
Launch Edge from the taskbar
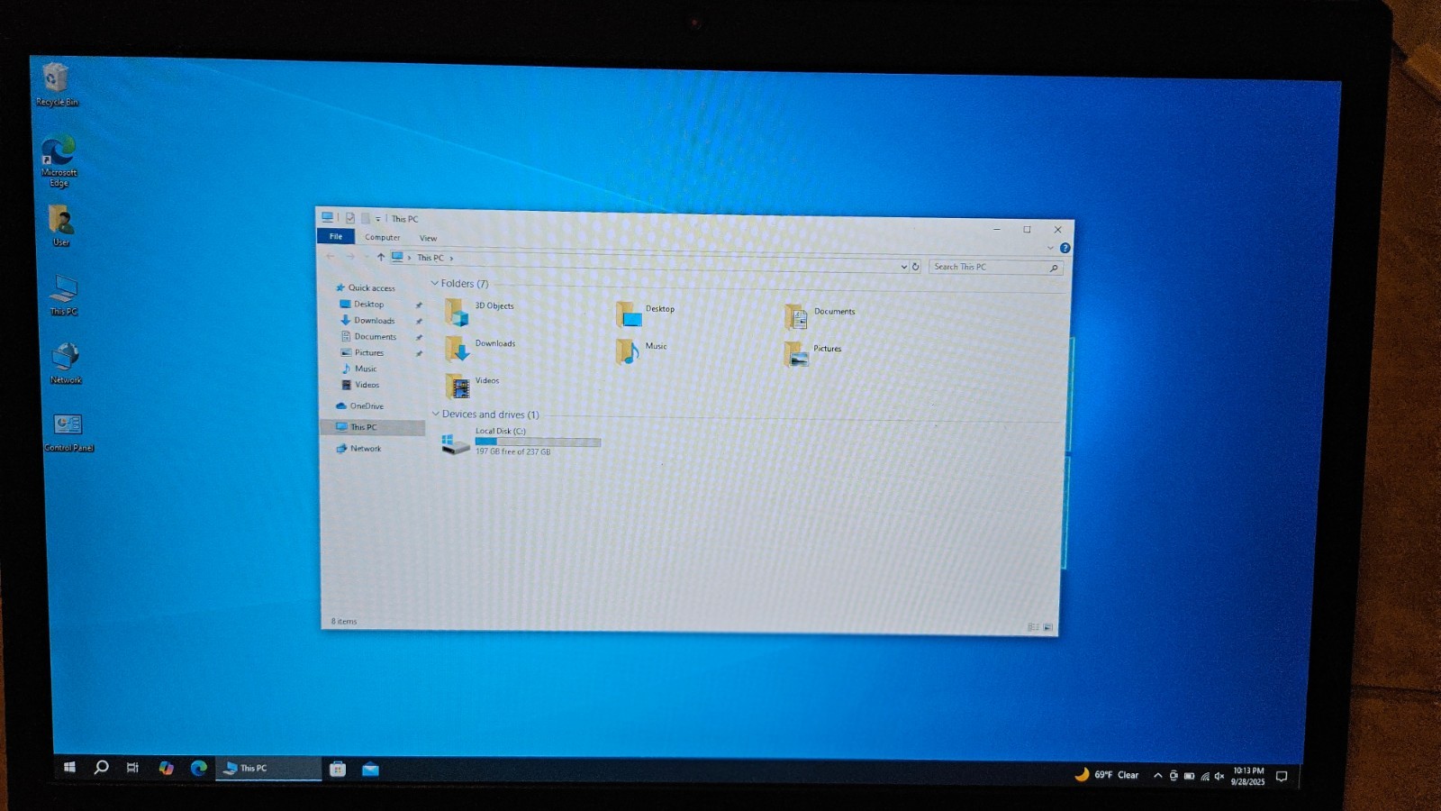pos(198,768)
